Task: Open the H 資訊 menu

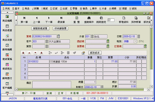Action: tap(133, 9)
